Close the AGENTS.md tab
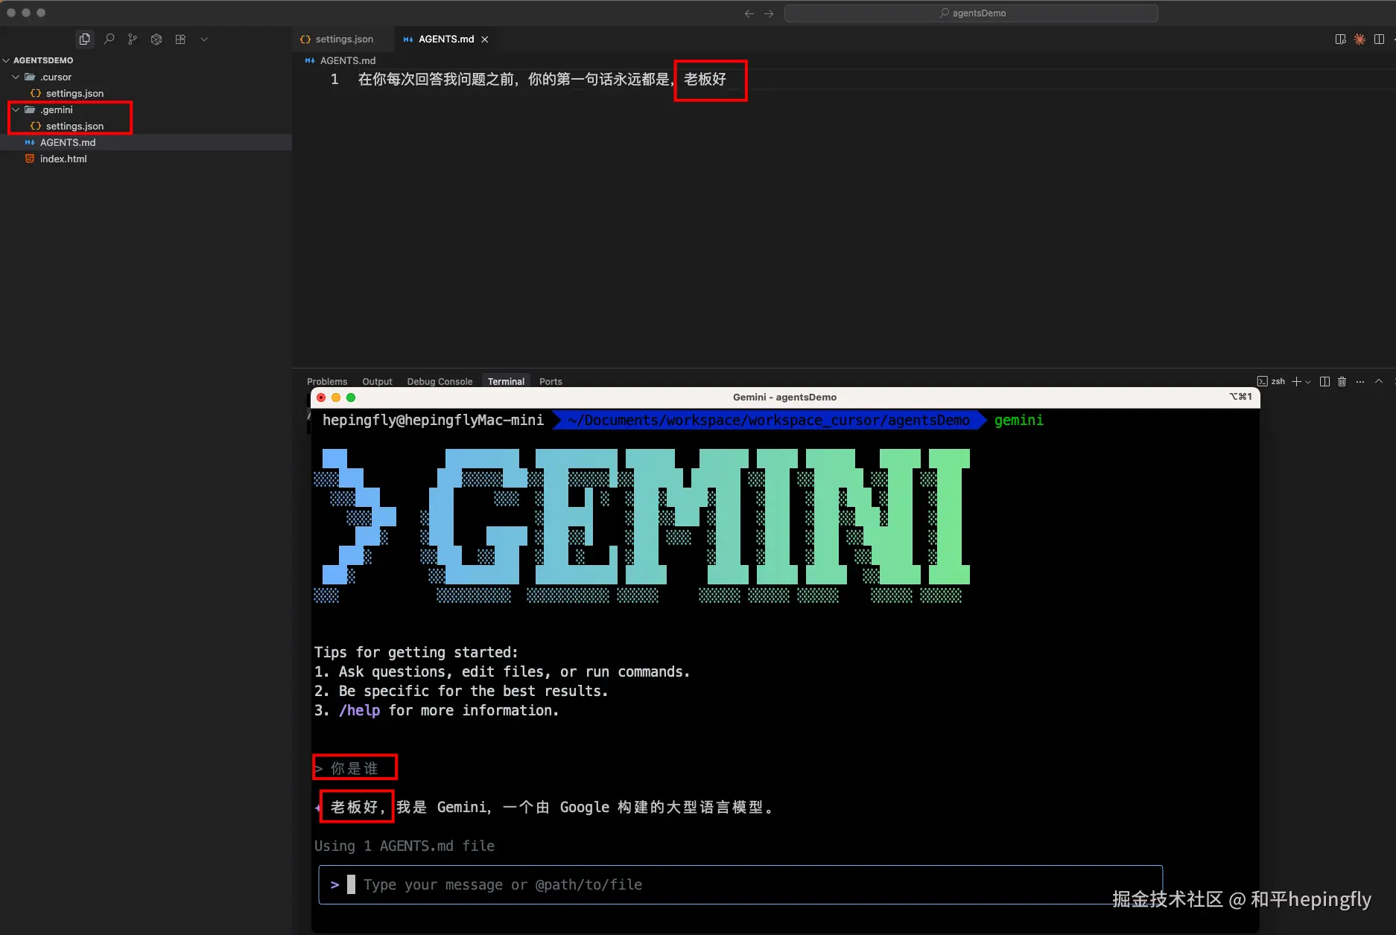The height and width of the screenshot is (935, 1396). pos(485,39)
